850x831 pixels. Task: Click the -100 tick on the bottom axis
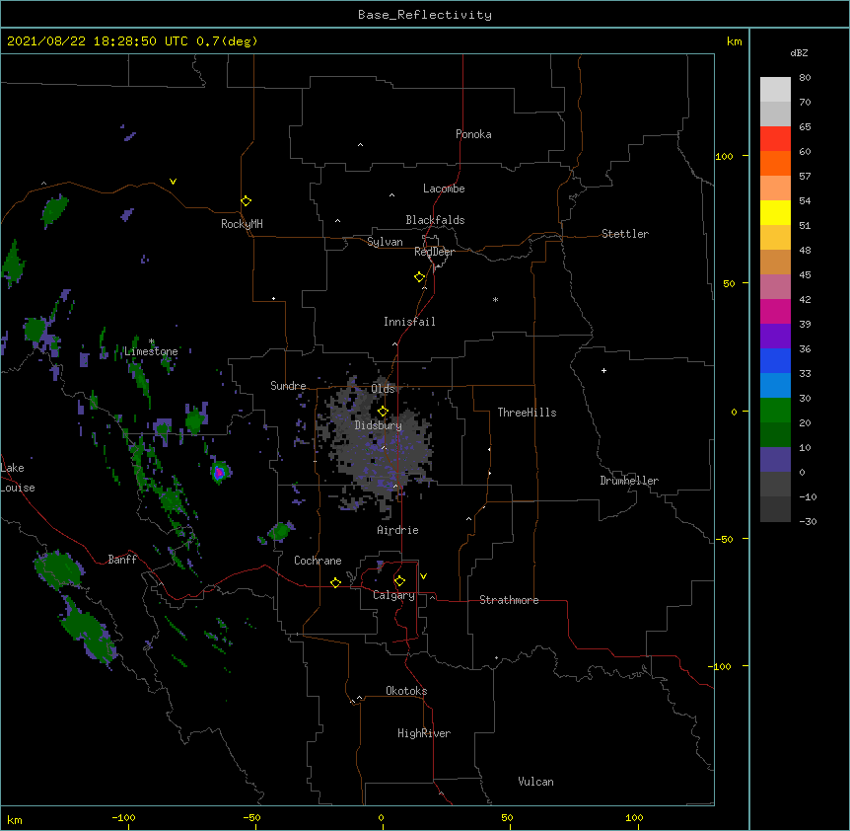click(123, 817)
